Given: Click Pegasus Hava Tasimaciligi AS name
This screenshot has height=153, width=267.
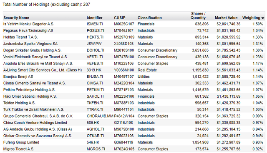Looking at the screenshot, I should pyautogui.click(x=28, y=31).
